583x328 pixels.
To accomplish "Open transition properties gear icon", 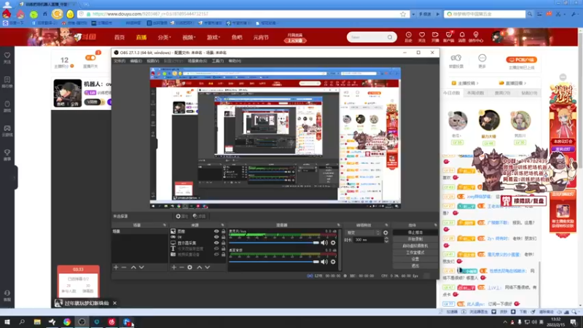I will pos(386,233).
